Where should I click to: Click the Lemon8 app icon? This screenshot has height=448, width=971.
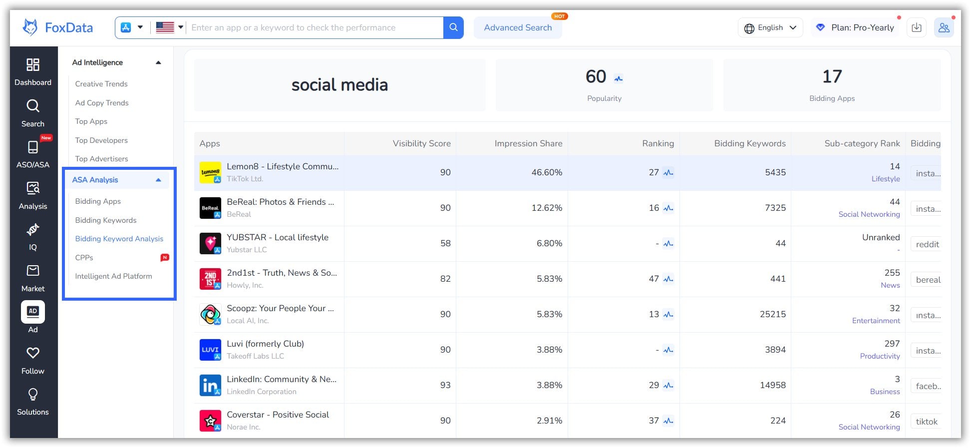point(210,173)
